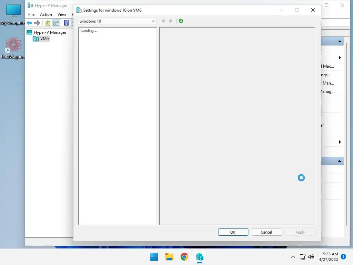Image resolution: width=353 pixels, height=265 pixels.
Task: Open the View menu
Action: (62, 14)
